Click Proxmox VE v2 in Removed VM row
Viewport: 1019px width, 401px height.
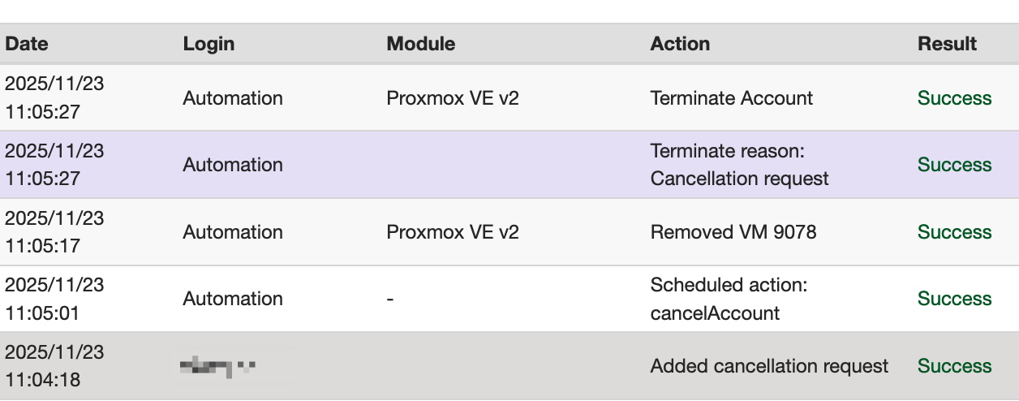[452, 232]
